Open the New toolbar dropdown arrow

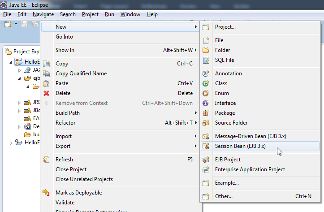[16, 24]
